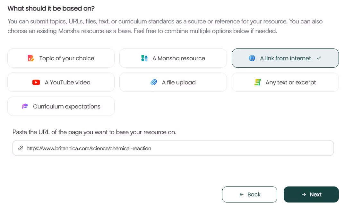Click the topic pencil-note icon
Viewport: 344px width, 207px height.
point(31,58)
